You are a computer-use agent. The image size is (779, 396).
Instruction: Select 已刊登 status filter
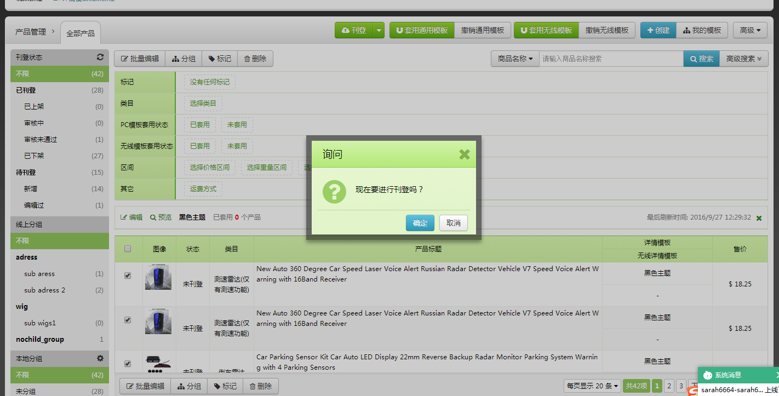click(x=60, y=90)
